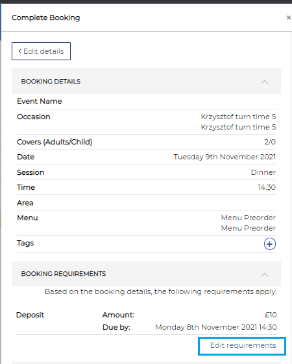Collapse the Booking Details section chevron
The image size is (292, 364).
click(x=265, y=82)
